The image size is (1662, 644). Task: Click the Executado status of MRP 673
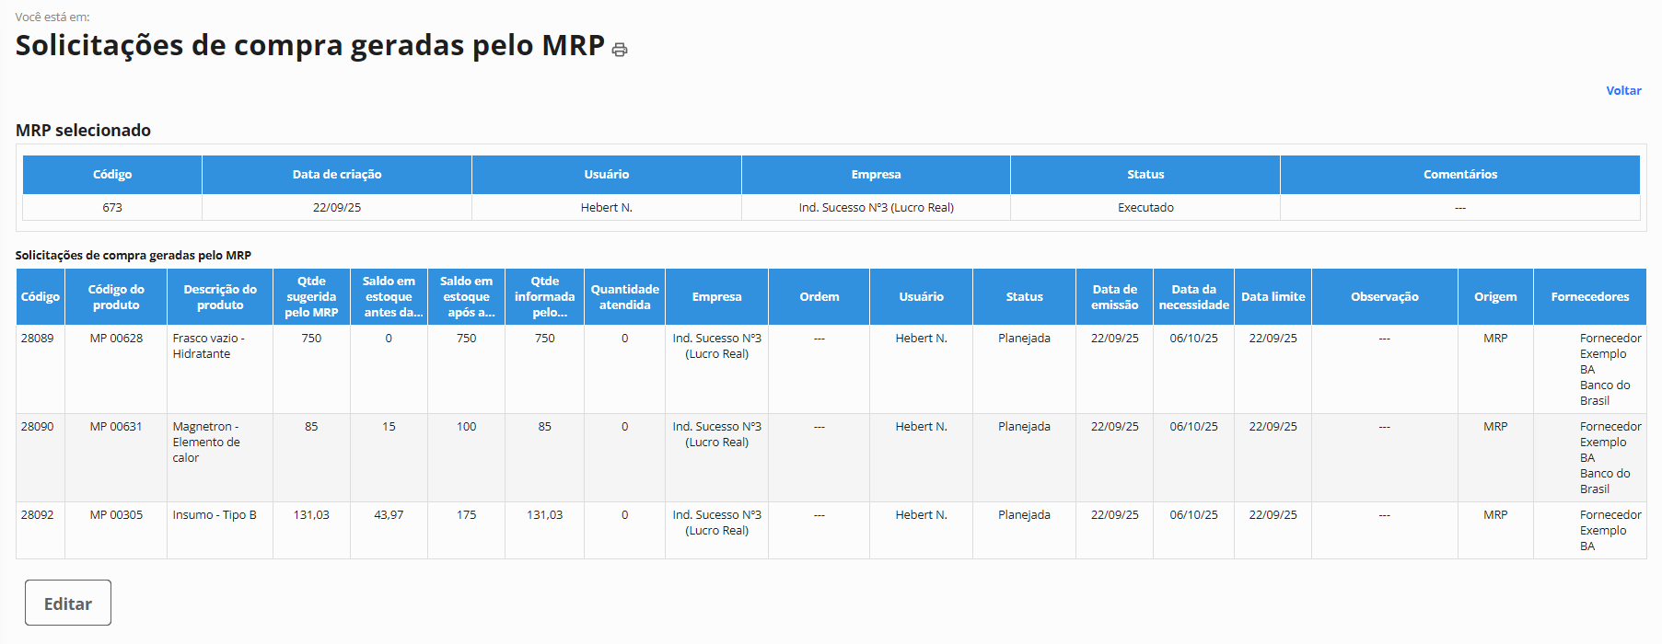click(x=1145, y=208)
